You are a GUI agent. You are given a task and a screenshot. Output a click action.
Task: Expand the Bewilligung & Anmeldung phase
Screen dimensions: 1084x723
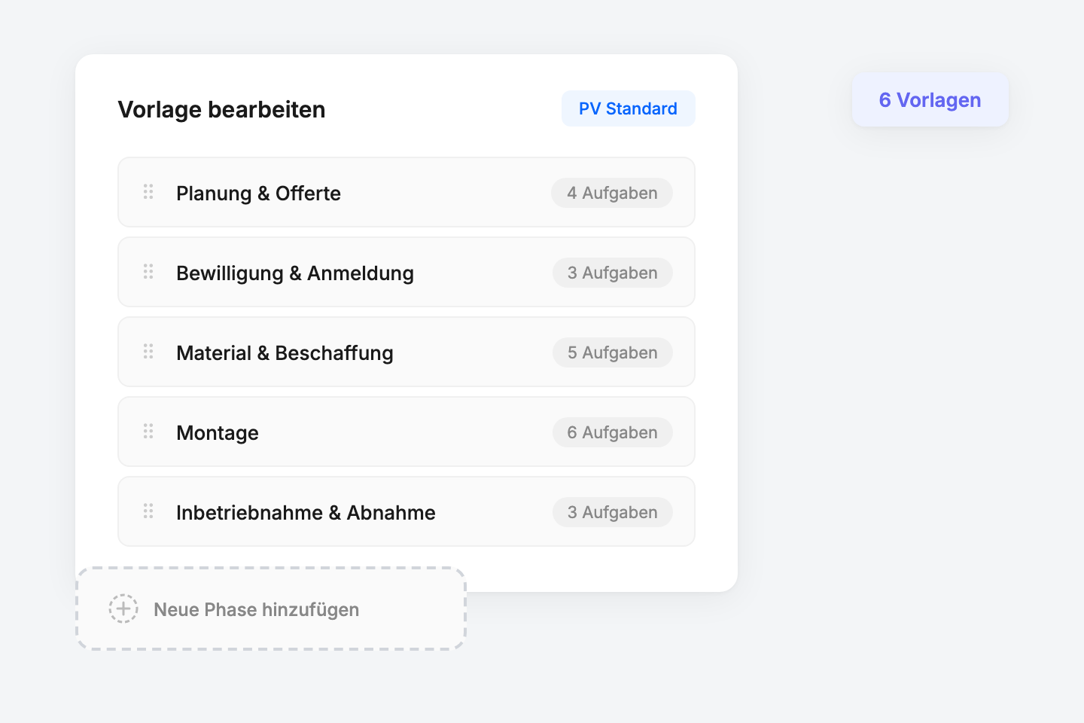(x=295, y=273)
